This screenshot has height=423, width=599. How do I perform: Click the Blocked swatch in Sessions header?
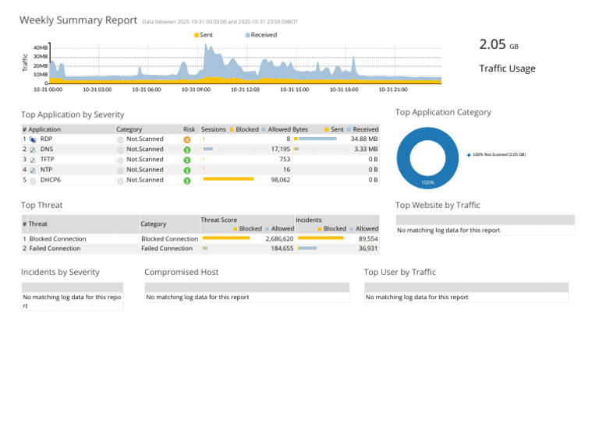tap(232, 129)
